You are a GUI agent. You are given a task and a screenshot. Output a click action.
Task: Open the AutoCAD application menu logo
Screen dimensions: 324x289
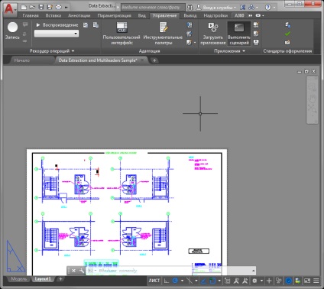(9, 9)
